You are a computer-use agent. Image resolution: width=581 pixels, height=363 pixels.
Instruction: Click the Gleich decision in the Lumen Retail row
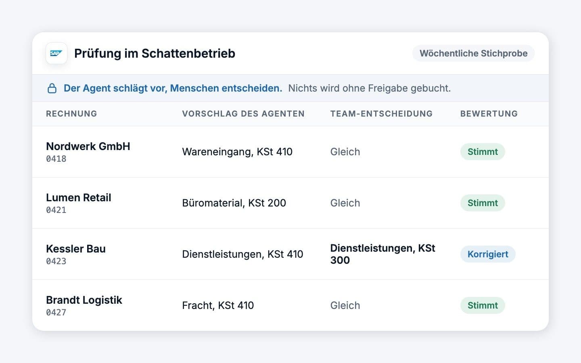point(345,203)
